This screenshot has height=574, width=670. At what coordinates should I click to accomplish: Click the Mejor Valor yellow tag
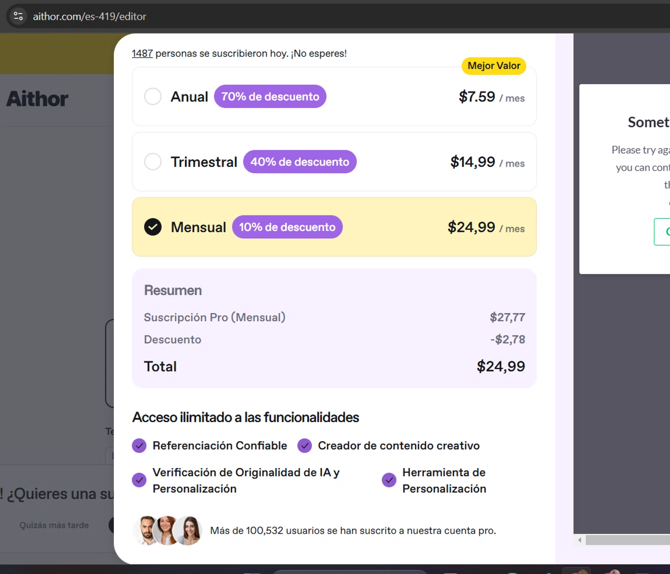tap(494, 66)
